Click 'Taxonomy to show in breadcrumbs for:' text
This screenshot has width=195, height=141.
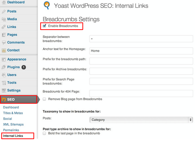pyautogui.click(x=72, y=111)
